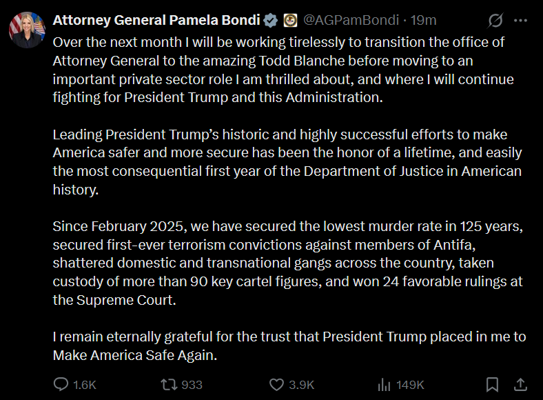
Task: Click the share post upload icon
Action: click(521, 384)
